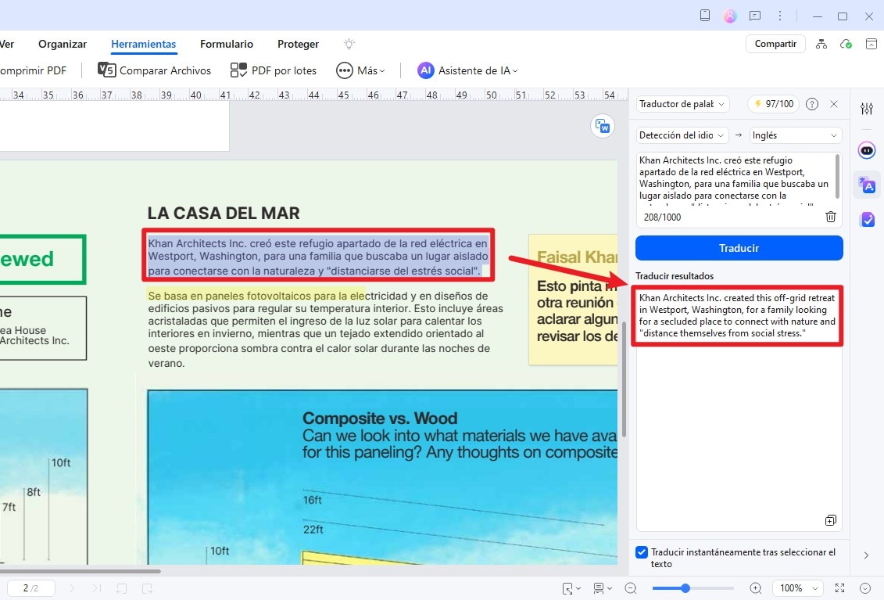Open the purple checkmark proofreading icon in sidebar
This screenshot has height=600, width=884.
867,219
